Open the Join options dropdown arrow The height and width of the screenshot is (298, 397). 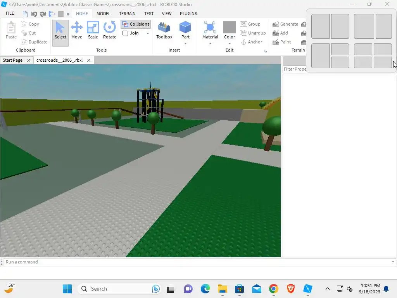(148, 33)
